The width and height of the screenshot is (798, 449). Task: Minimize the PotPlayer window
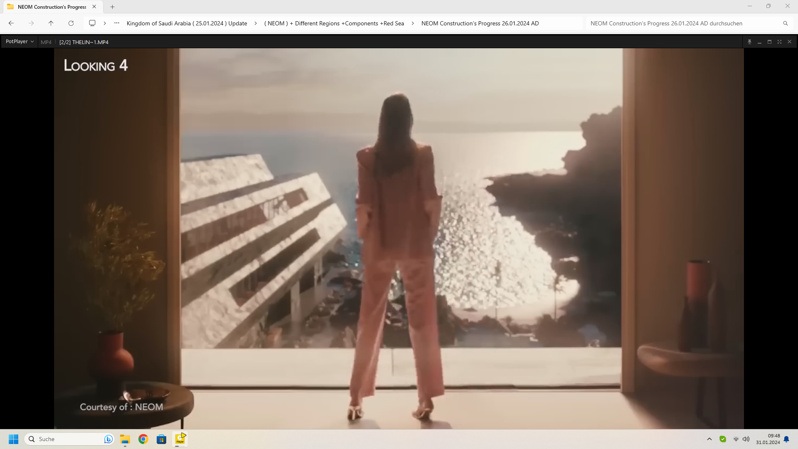tap(759, 42)
